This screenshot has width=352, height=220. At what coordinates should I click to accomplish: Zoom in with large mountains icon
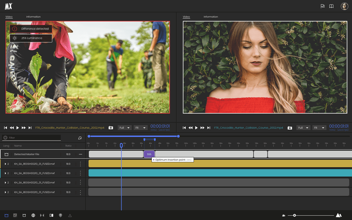339,215
